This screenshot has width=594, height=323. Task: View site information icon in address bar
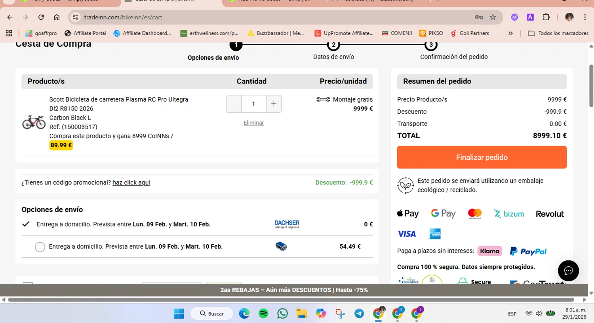tap(76, 17)
